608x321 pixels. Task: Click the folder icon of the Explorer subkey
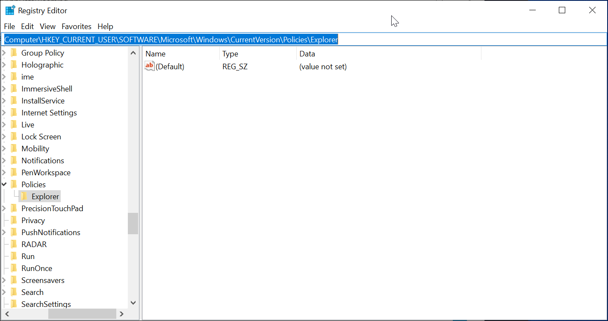[24, 197]
